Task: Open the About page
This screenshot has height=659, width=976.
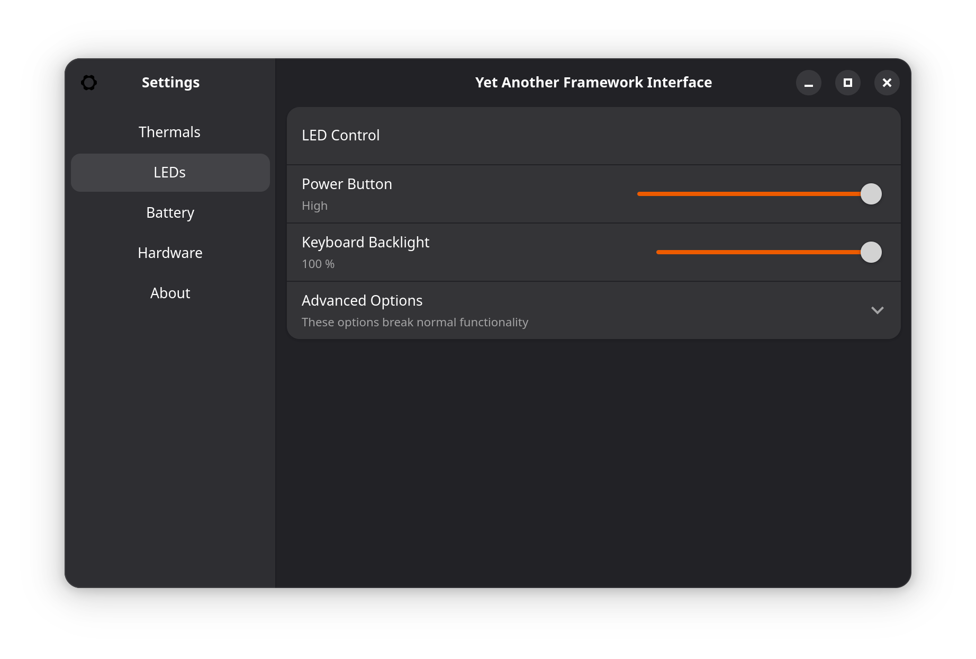Action: tap(170, 293)
